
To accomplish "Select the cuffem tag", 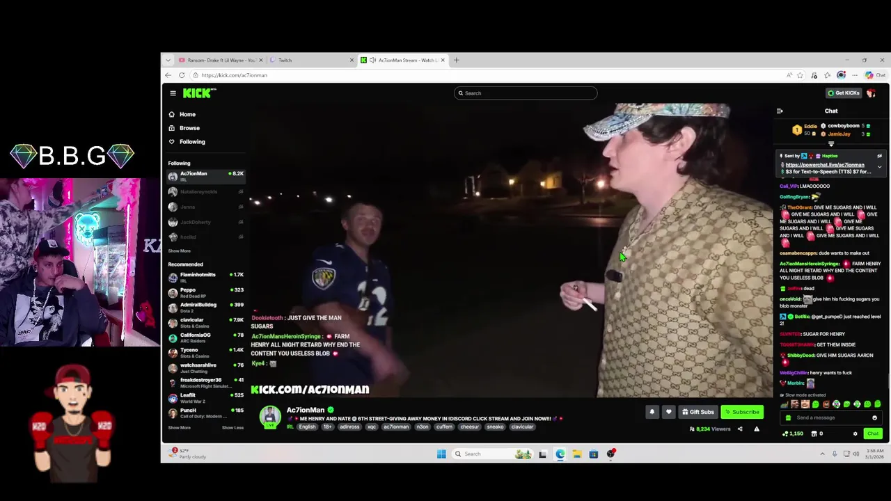I will pos(444,427).
